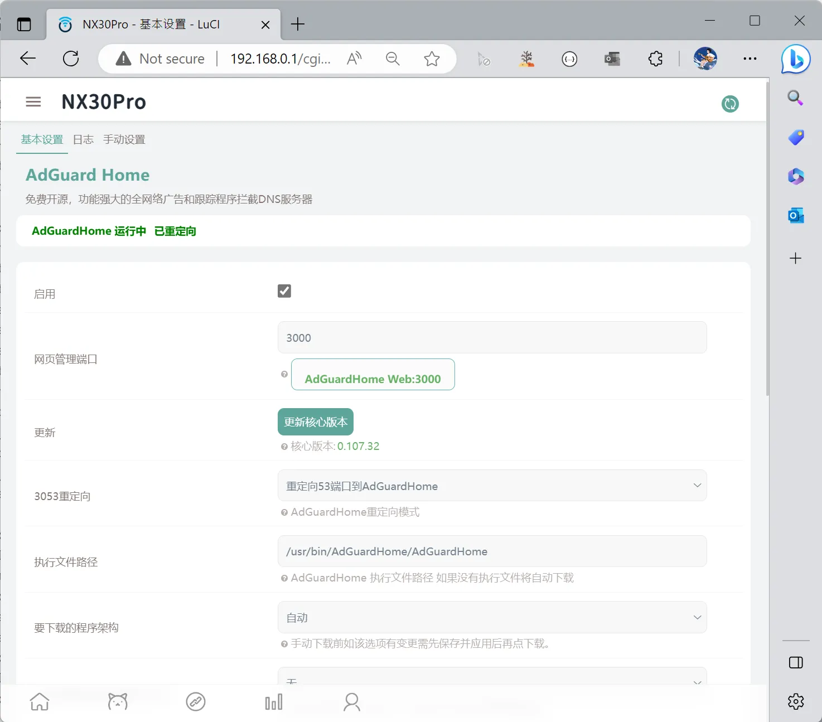The image size is (822, 722).
Task: Toggle the sidebar panel layout icon
Action: click(x=796, y=662)
